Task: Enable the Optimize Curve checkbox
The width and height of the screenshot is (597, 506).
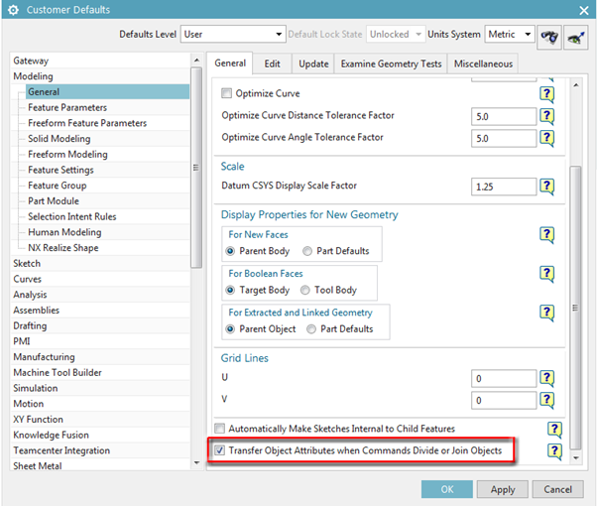Action: pos(227,94)
